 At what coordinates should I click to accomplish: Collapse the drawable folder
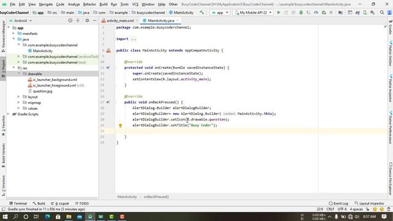(19, 74)
